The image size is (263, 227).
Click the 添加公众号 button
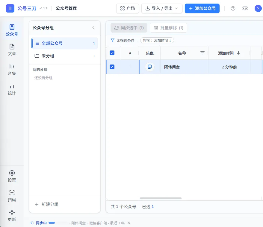coord(202,8)
